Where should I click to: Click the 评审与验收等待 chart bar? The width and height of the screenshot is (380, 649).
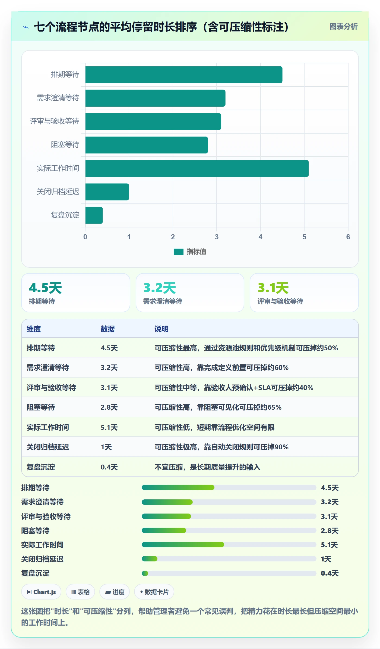153,122
